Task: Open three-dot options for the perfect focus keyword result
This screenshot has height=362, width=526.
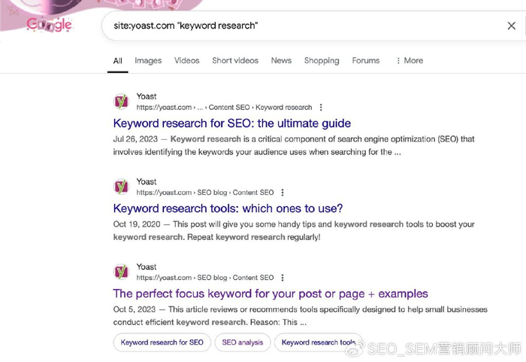Action: (283, 278)
